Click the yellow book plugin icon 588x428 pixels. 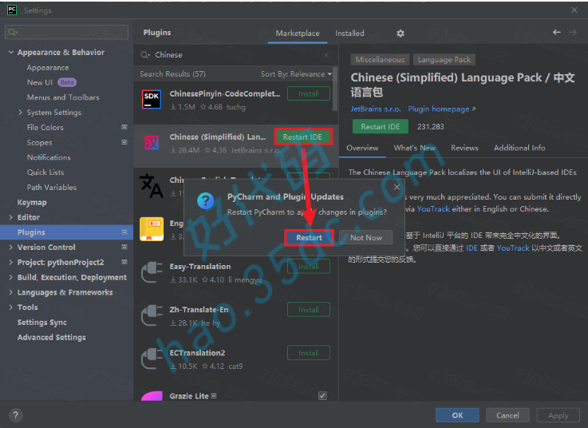[x=152, y=228]
